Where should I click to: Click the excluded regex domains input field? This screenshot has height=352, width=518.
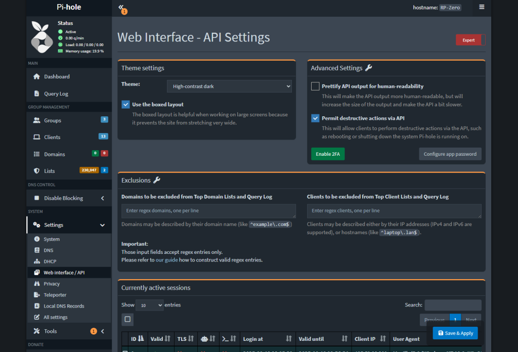click(x=208, y=211)
